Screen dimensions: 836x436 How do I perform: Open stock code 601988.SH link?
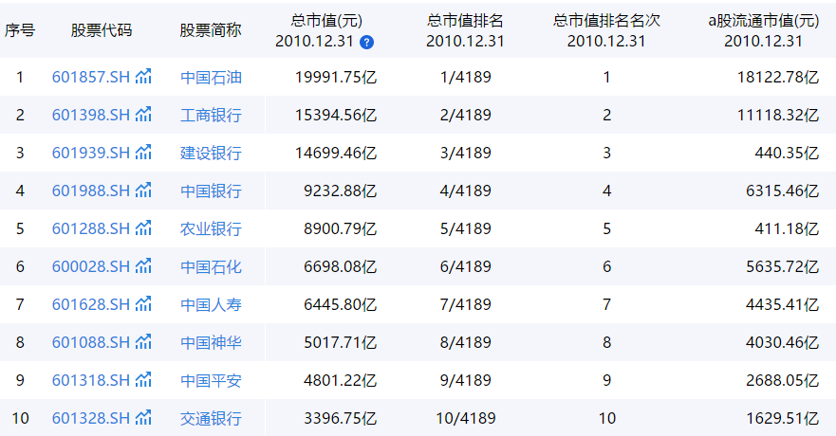(x=91, y=191)
